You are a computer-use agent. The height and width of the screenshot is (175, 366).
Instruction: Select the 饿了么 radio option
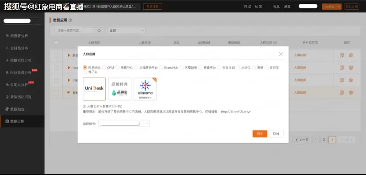point(85,72)
